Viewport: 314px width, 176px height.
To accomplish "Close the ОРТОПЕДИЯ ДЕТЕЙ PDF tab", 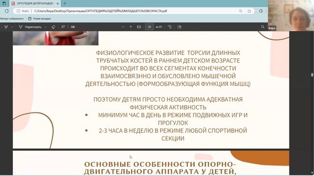I will tap(58, 3).
